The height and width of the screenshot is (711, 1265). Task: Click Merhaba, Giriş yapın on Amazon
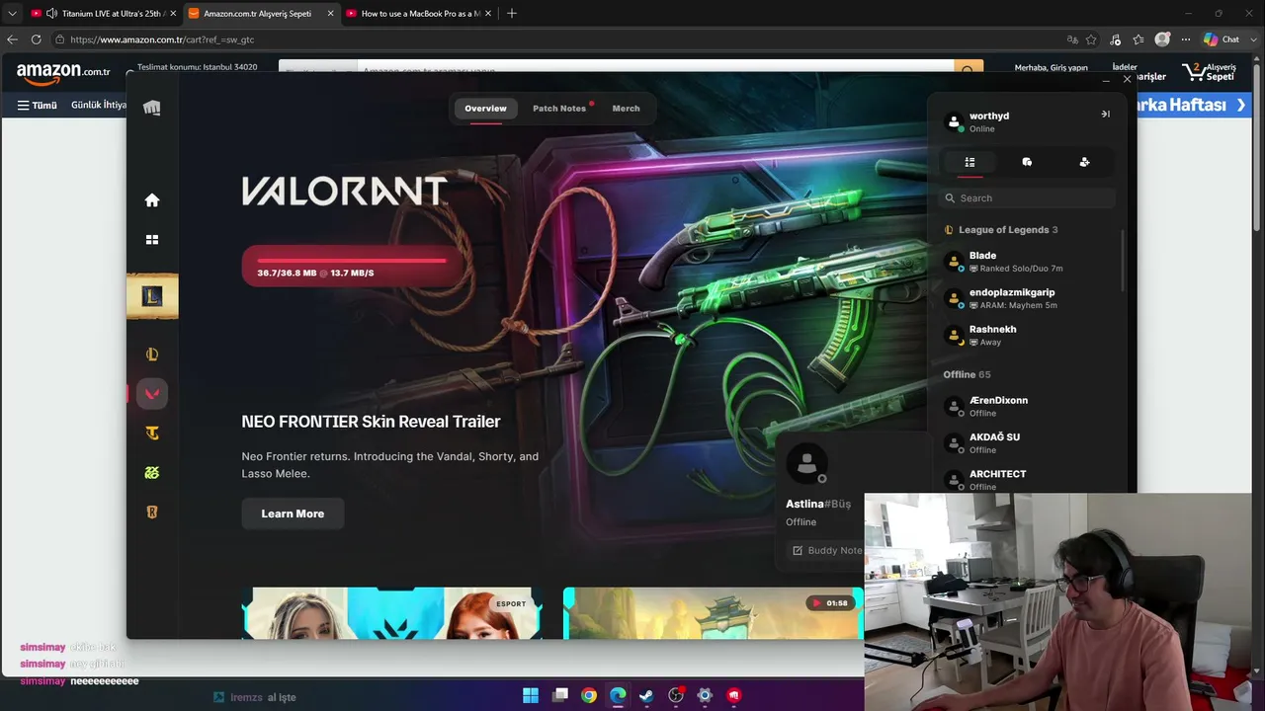coord(1051,68)
